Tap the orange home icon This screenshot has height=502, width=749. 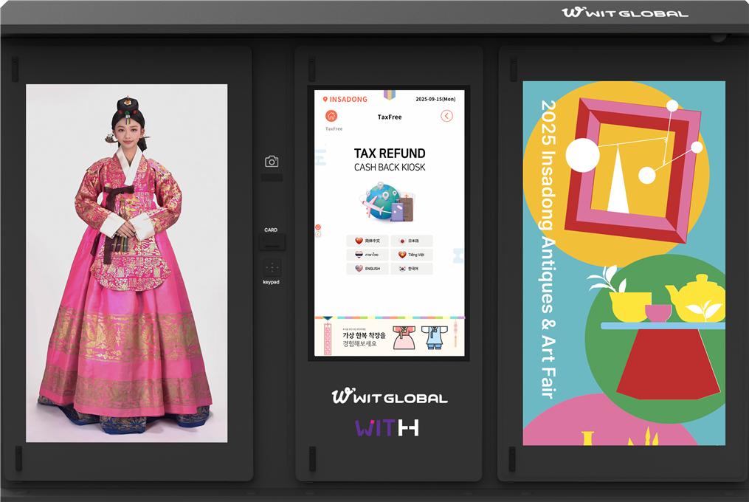[x=331, y=116]
